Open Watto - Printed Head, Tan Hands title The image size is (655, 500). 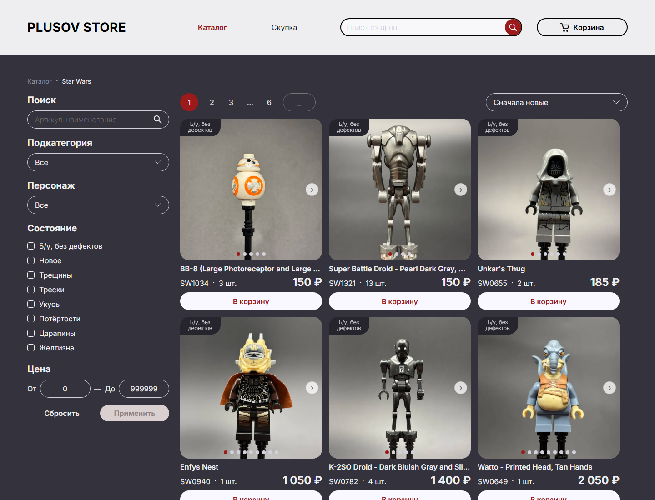tap(535, 467)
